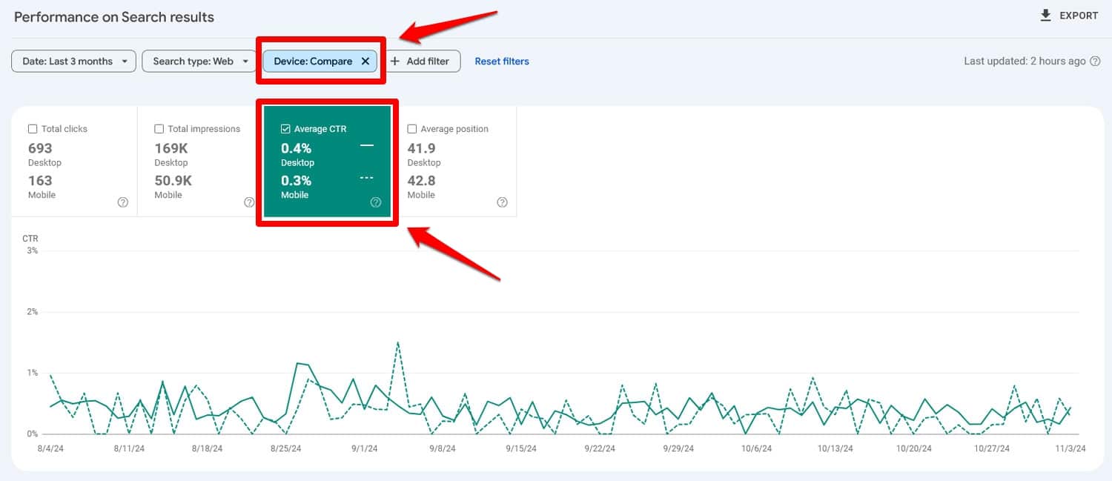Click the Device: Compare filter chip
This screenshot has height=481, width=1112.
point(313,62)
